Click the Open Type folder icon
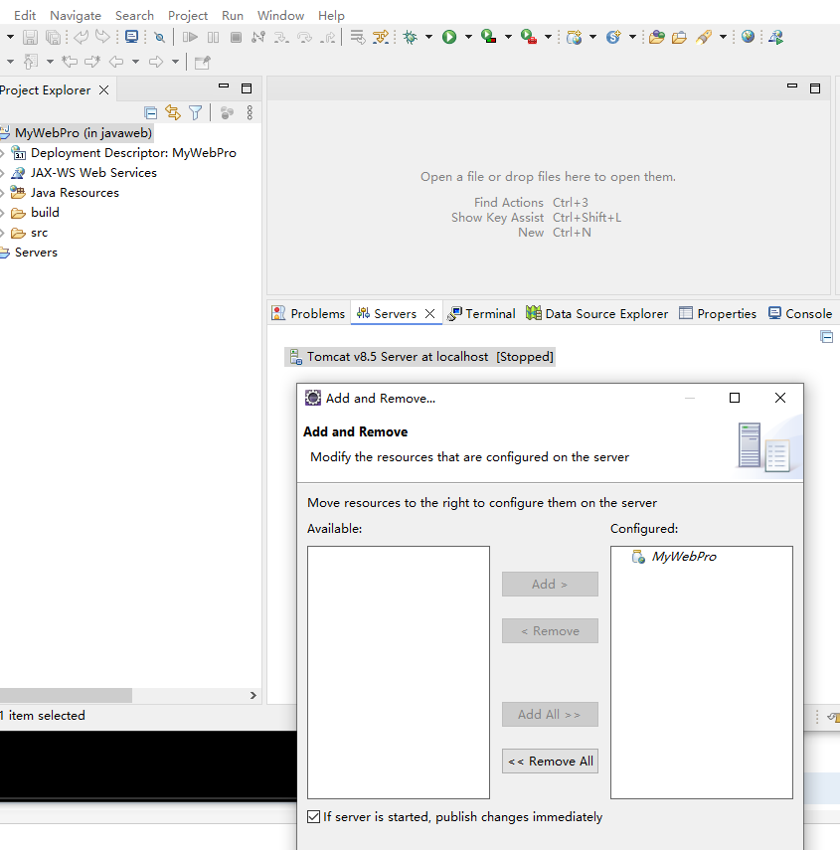This screenshot has width=840, height=850. point(656,37)
